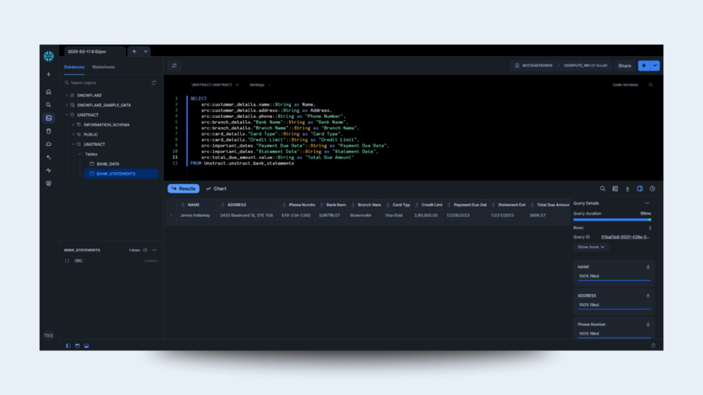Click the Query duration progress bar
The height and width of the screenshot is (395, 703).
[x=612, y=220]
